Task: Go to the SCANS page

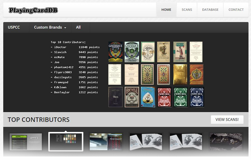Action: (x=187, y=10)
